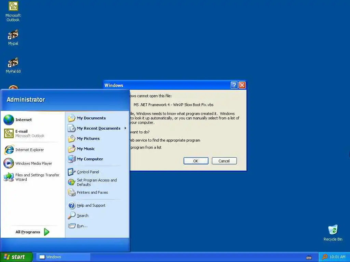350x262 pixels.
Task: Expand My Recent Documents submenu
Action: coord(97,128)
